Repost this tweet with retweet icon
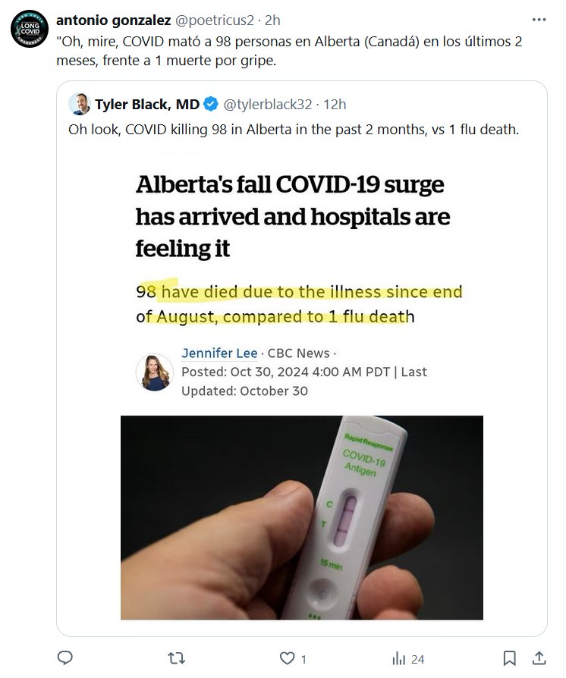The width and height of the screenshot is (566, 678). click(x=176, y=658)
